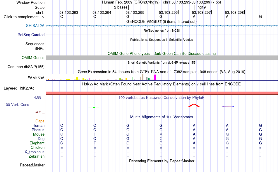Viewport: 278px width, 172px height.
Task: Click the Chicken alignment row label
Action: (37, 148)
